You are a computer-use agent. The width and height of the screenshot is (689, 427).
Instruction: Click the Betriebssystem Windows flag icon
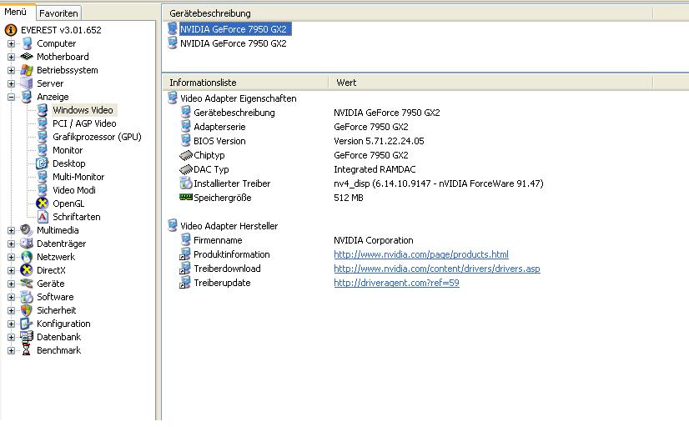coord(27,70)
